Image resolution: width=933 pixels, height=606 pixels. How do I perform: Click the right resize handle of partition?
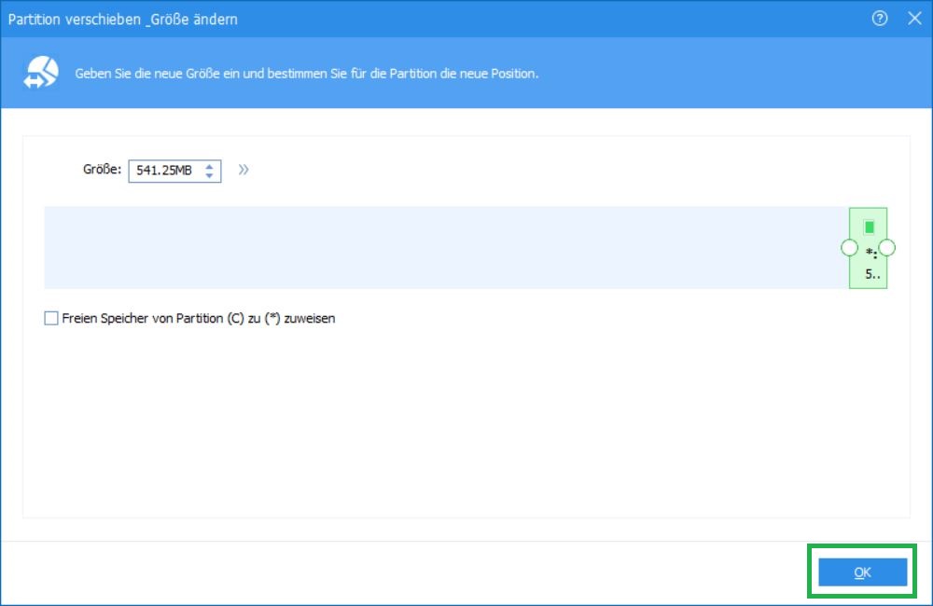pyautogui.click(x=887, y=248)
